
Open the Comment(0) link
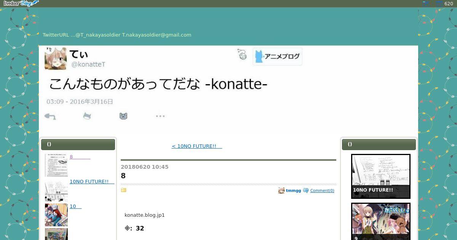tap(322, 190)
